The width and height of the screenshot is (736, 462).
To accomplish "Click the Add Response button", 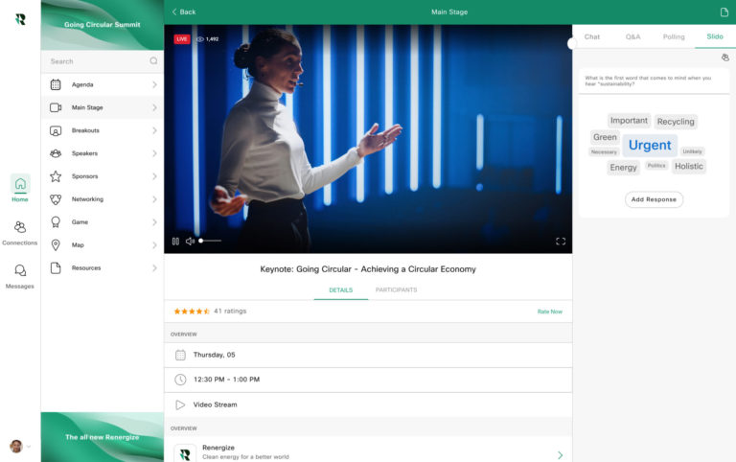I will click(x=654, y=199).
